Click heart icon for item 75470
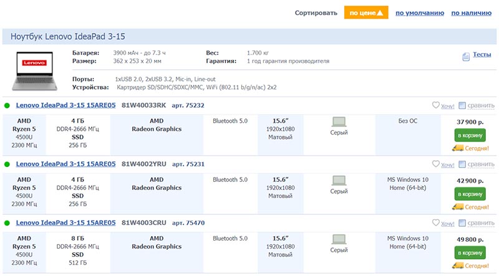The height and width of the screenshot is (276, 499). click(435, 222)
